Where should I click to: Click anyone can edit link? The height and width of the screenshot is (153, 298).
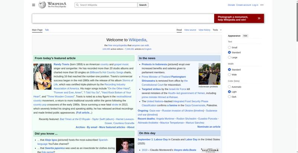[140, 45]
